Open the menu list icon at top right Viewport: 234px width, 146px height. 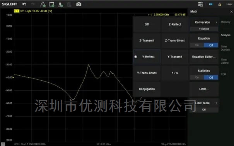pos(200,4)
